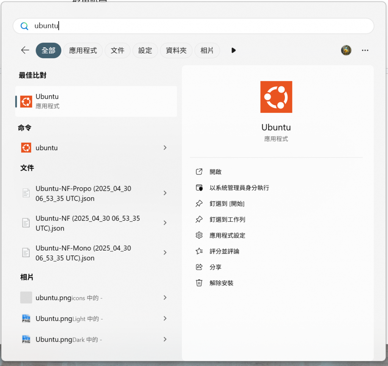388x366 pixels.
Task: Click the star icon for 評分並評論
Action: 199,251
